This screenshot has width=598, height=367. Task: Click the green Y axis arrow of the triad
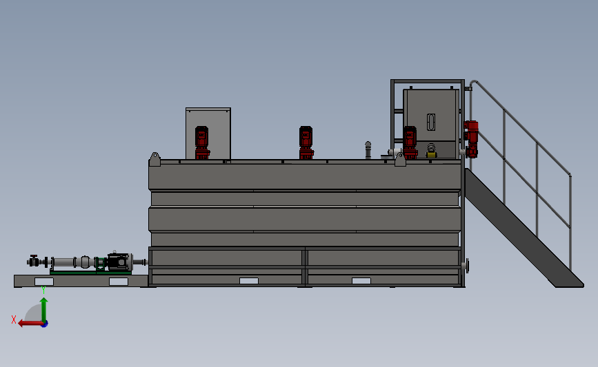44,310
